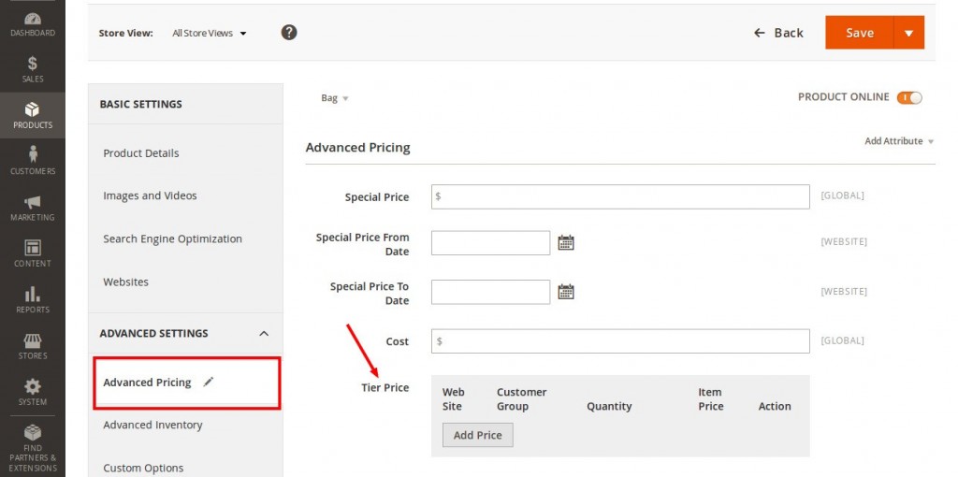The height and width of the screenshot is (477, 958).
Task: Click the help question mark icon
Action: tap(289, 33)
